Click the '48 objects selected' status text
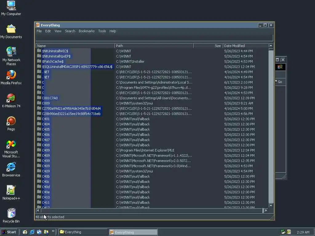 50,217
